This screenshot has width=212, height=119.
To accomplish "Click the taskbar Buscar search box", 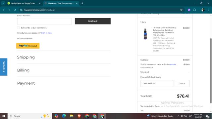I will (x=30, y=116).
